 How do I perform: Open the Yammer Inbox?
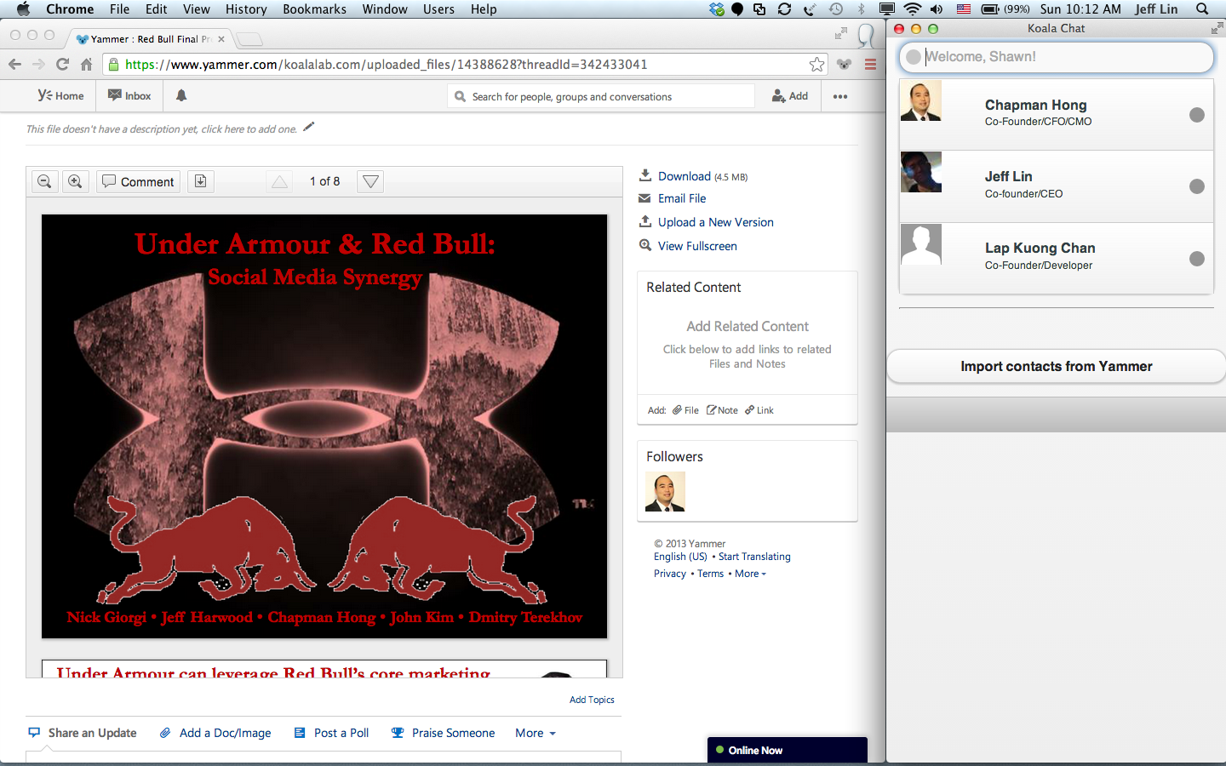tap(129, 96)
